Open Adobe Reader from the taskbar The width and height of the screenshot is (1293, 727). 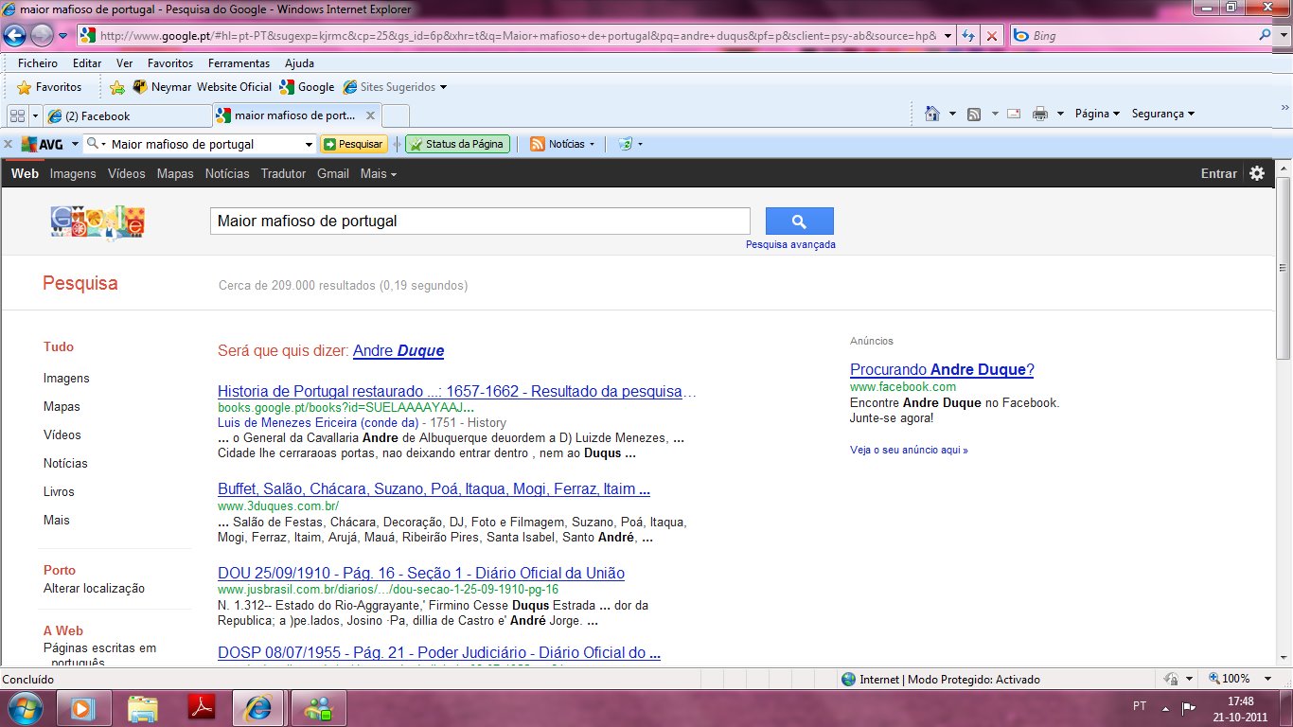pos(203,707)
